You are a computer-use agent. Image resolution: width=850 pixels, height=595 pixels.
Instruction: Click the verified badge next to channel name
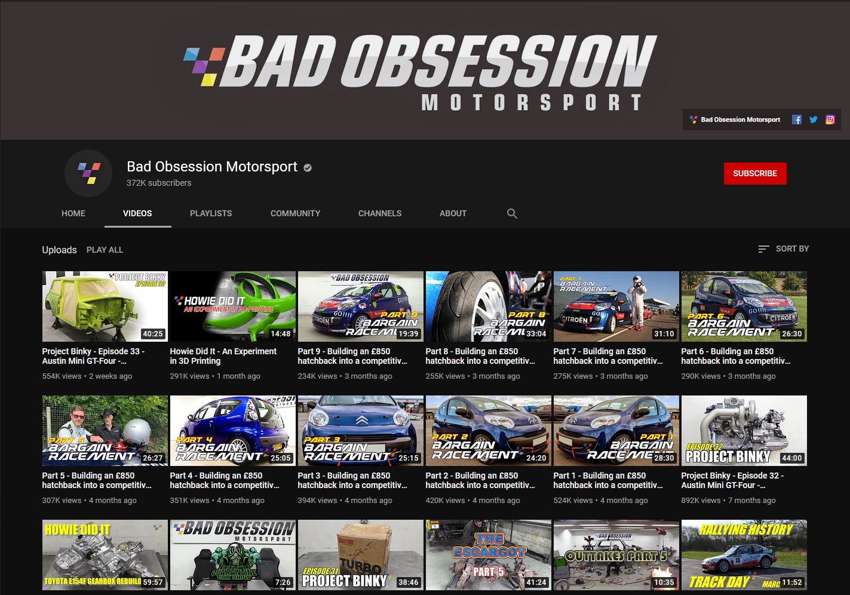(308, 168)
